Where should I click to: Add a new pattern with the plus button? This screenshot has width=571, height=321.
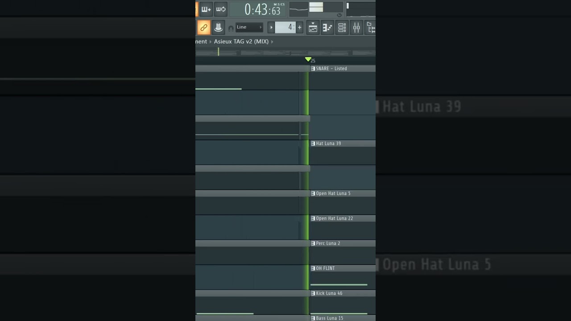click(299, 28)
